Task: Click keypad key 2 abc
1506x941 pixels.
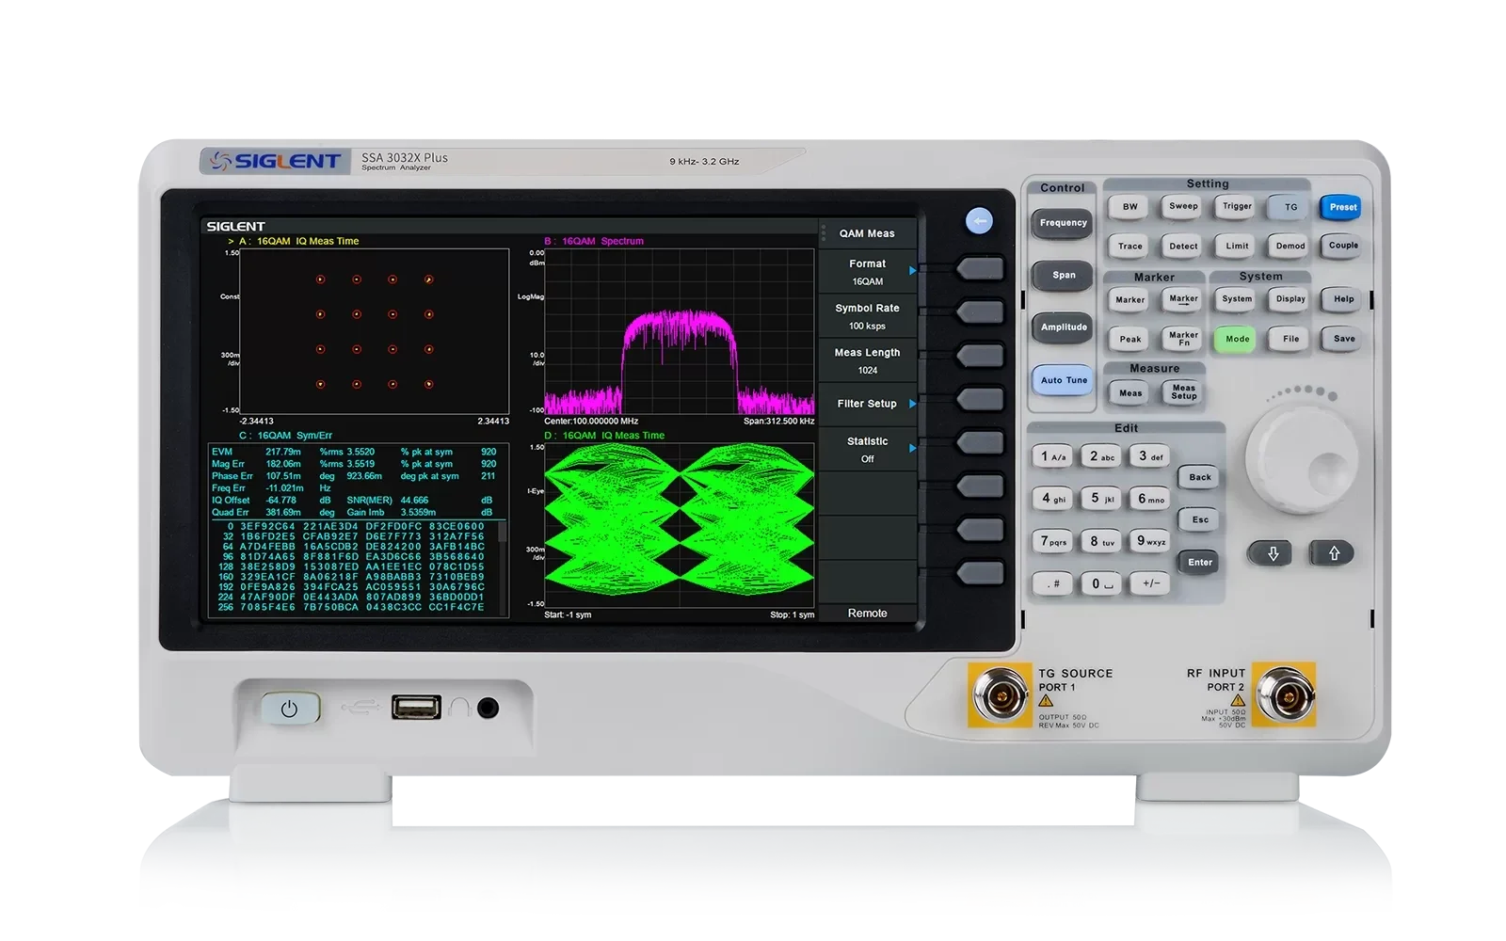Action: pyautogui.click(x=1101, y=456)
